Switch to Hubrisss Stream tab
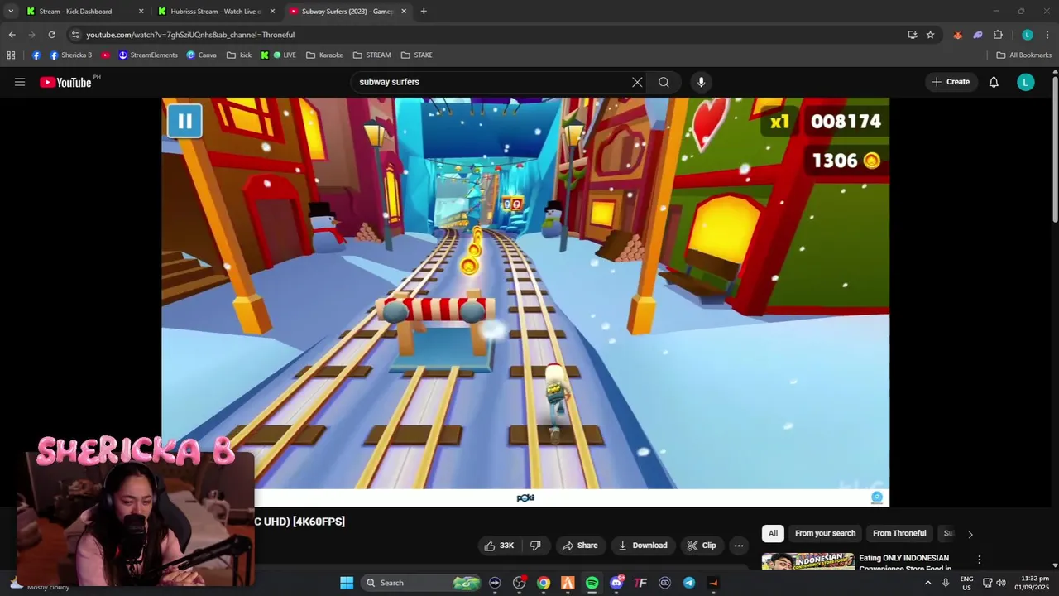The width and height of the screenshot is (1059, 596). click(x=215, y=12)
